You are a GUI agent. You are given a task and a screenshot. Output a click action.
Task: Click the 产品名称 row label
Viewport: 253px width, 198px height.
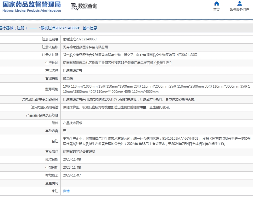tap(52, 71)
